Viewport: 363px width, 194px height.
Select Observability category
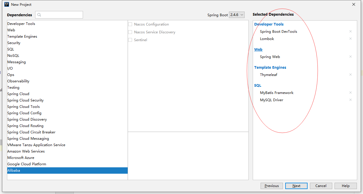click(67, 81)
